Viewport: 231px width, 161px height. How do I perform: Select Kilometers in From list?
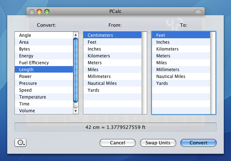pos(112,56)
